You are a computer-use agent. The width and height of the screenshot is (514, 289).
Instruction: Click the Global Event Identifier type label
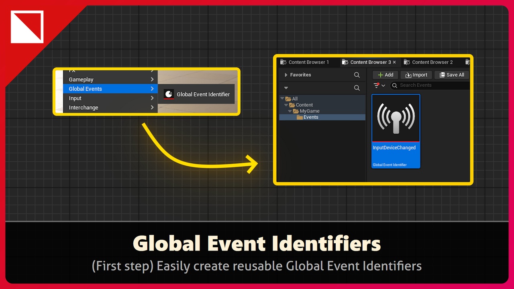(390, 165)
